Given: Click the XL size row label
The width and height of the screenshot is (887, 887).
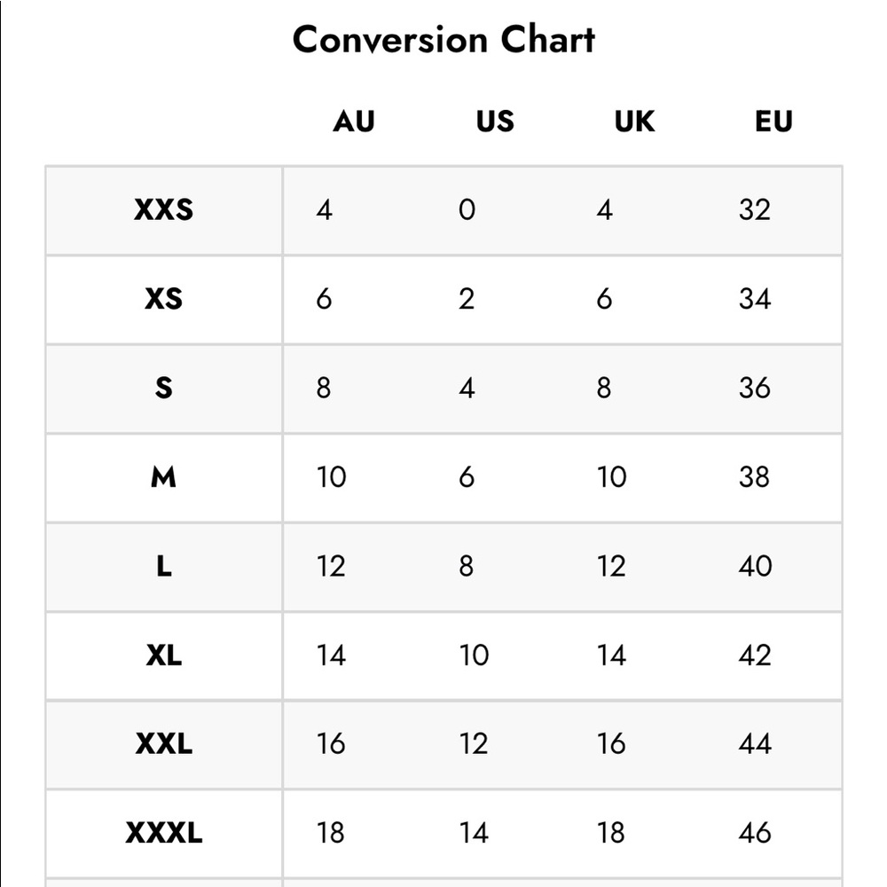Looking at the screenshot, I should click(163, 655).
